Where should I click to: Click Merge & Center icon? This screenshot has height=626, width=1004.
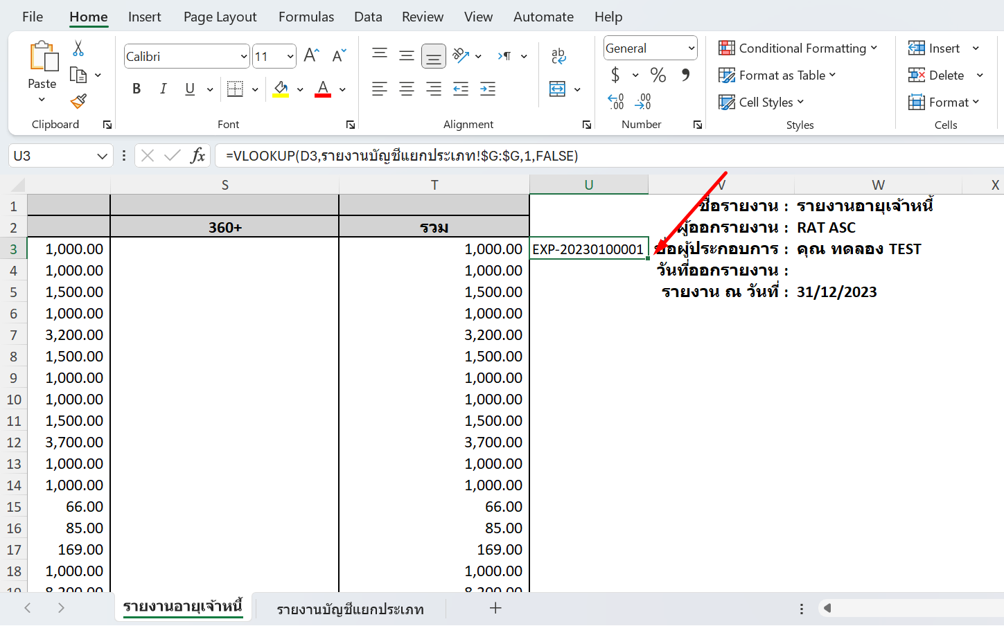point(557,89)
